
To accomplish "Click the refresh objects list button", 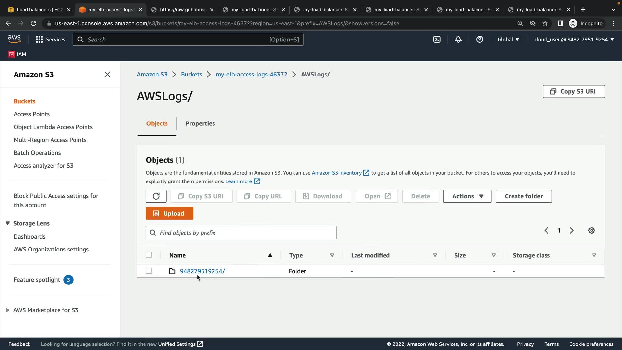I will click(x=156, y=196).
